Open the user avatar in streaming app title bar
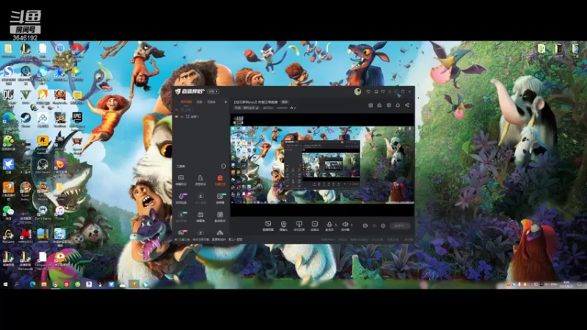This screenshot has height=330, width=587. [357, 92]
